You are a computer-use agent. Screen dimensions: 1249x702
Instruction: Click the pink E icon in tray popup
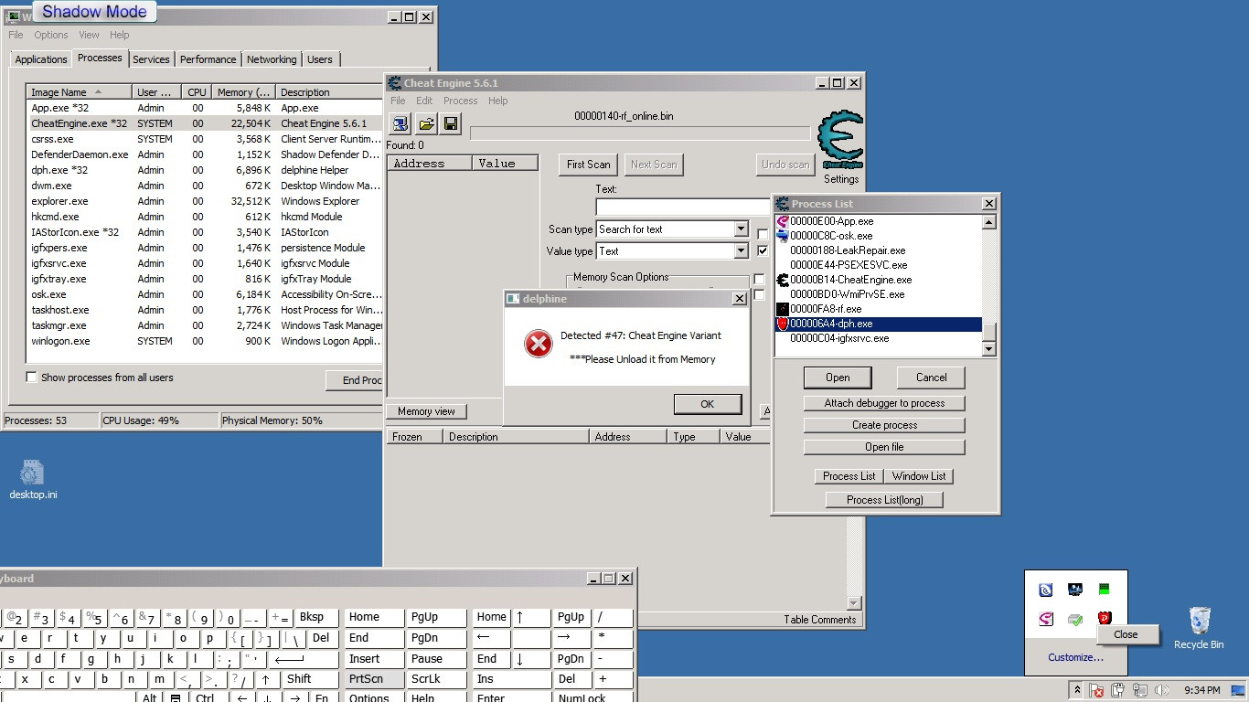pos(1046,620)
